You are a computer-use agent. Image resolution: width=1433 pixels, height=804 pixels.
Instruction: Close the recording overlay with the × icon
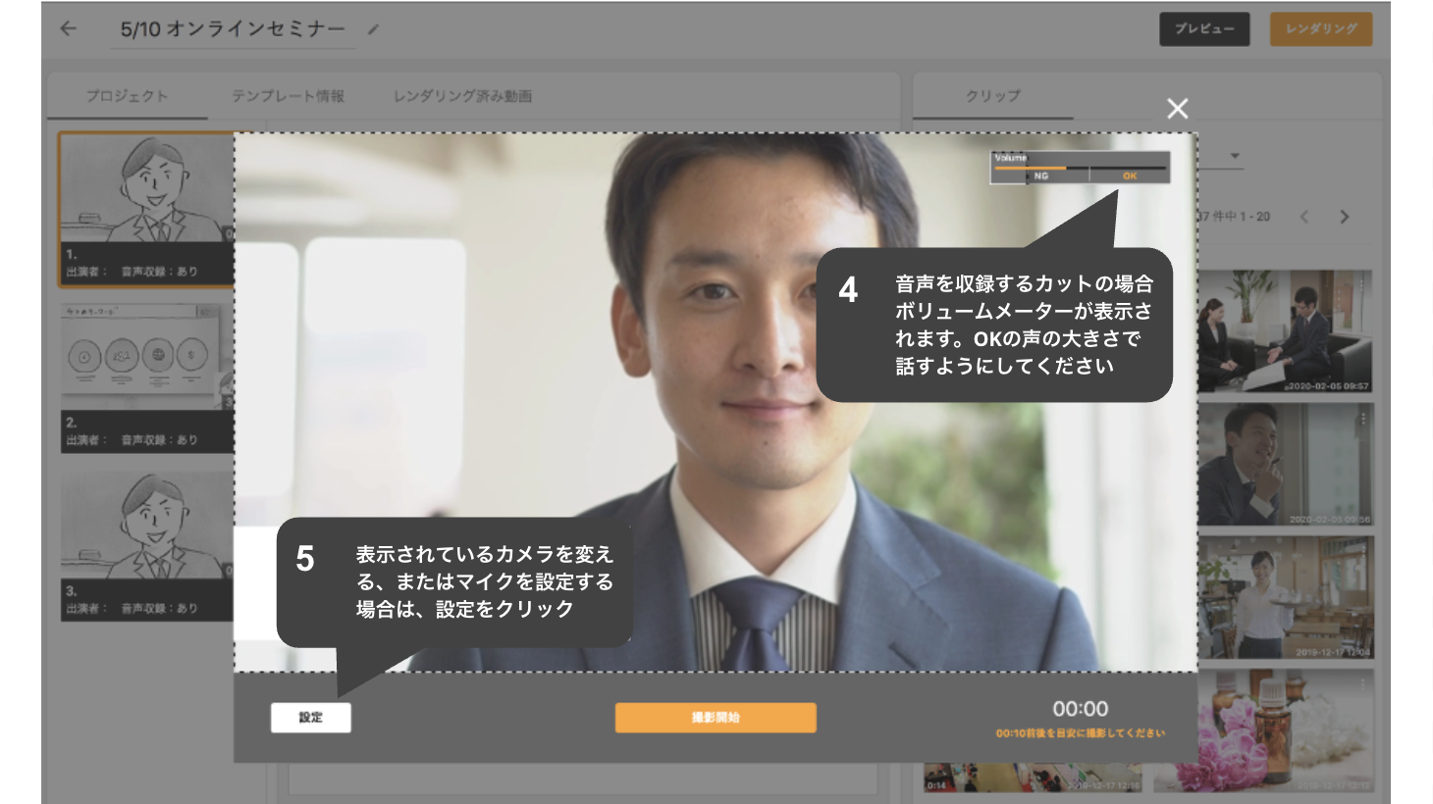click(x=1178, y=109)
